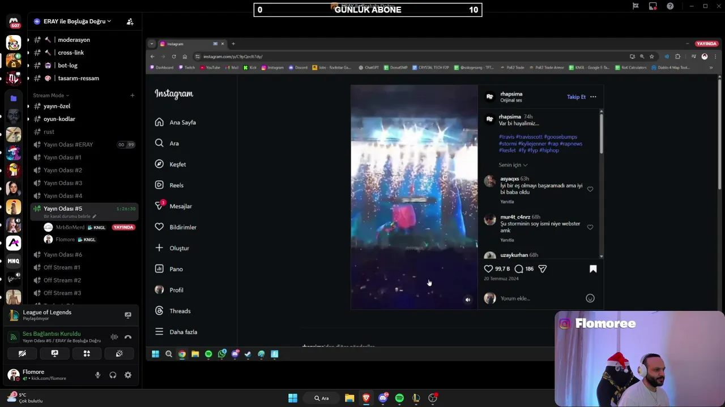
Task: Open the Discord inbox icon in the title bar
Action: pos(653,6)
